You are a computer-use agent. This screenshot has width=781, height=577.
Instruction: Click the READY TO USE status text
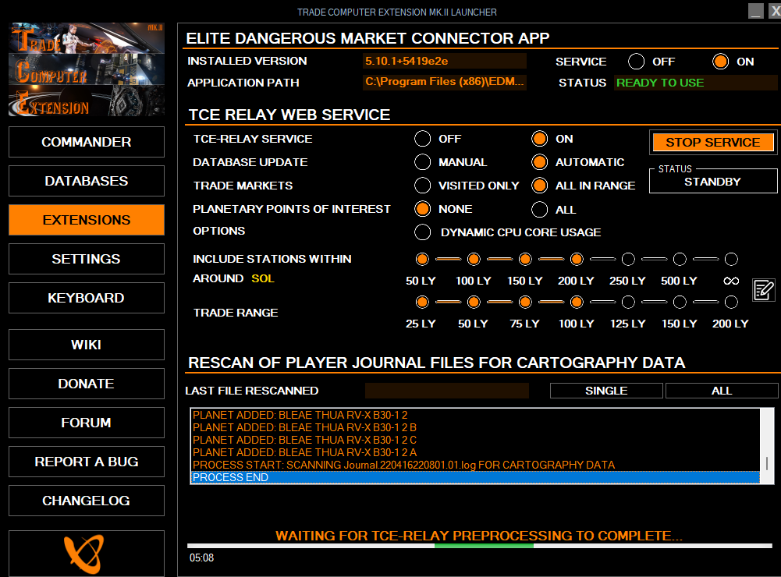[660, 83]
